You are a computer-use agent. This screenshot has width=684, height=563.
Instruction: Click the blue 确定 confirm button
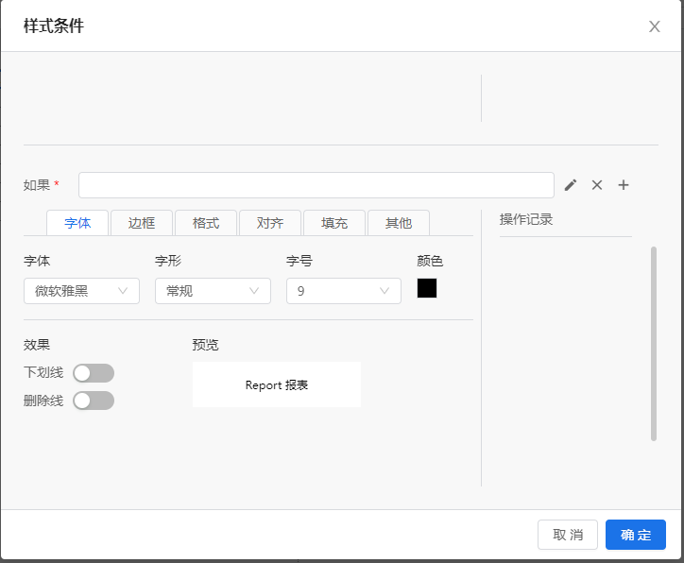pyautogui.click(x=636, y=535)
